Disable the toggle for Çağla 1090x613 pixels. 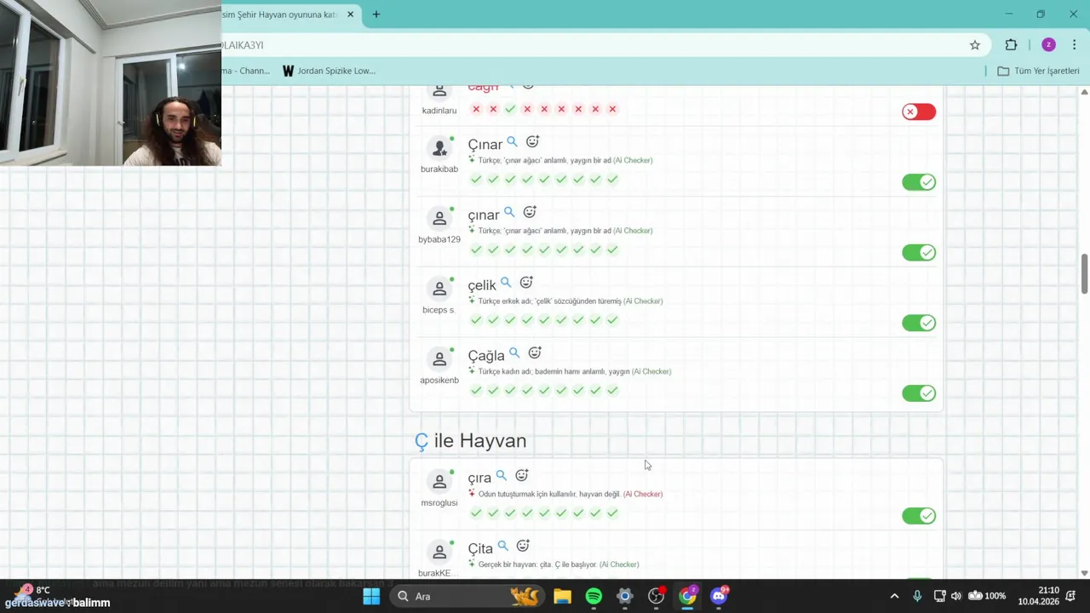tap(919, 393)
